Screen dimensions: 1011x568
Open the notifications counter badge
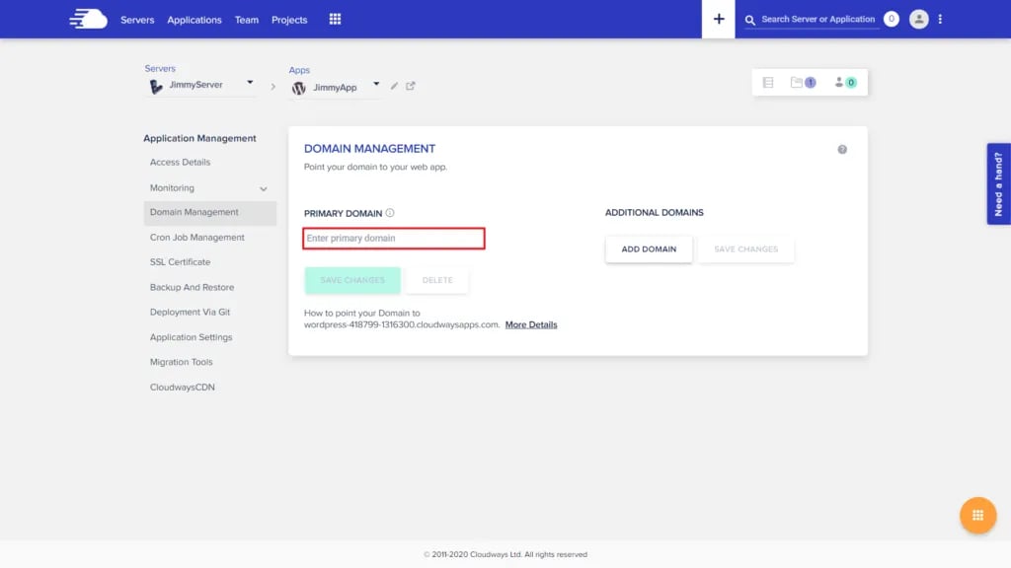coord(892,20)
